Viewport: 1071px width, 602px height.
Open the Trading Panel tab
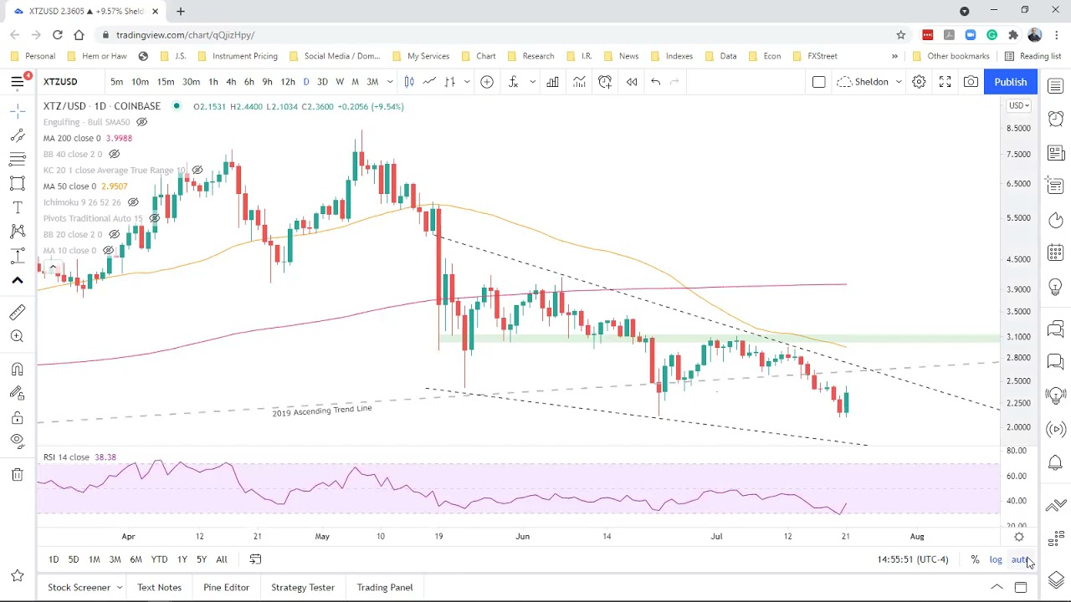point(385,587)
